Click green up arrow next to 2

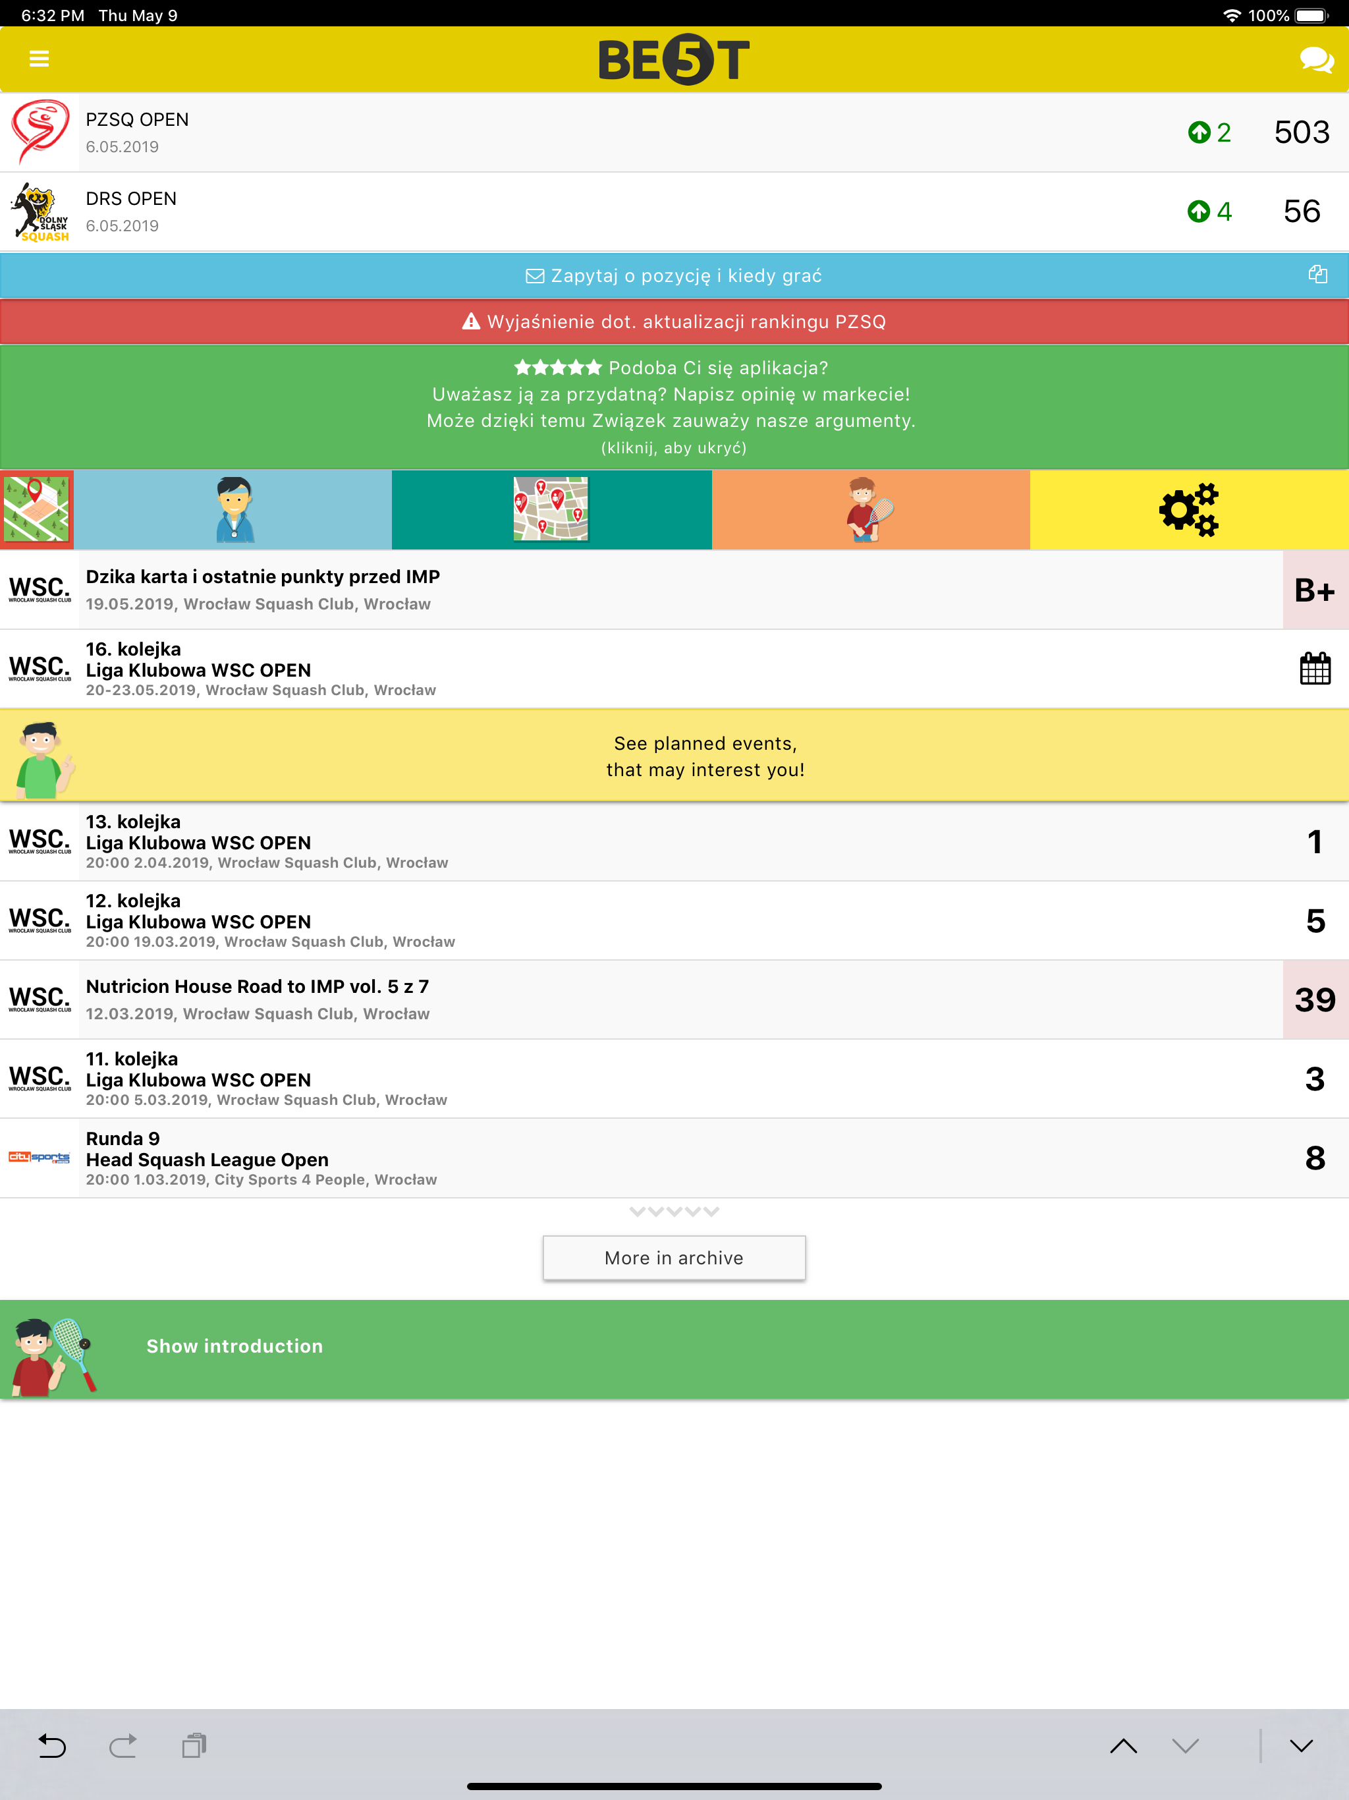tap(1198, 132)
